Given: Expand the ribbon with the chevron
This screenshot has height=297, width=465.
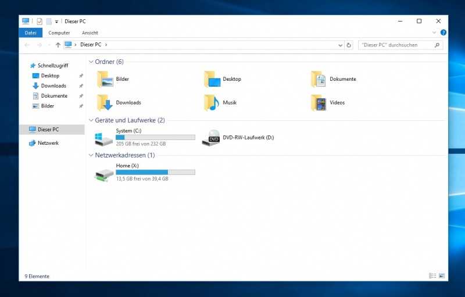Looking at the screenshot, I should [434, 33].
